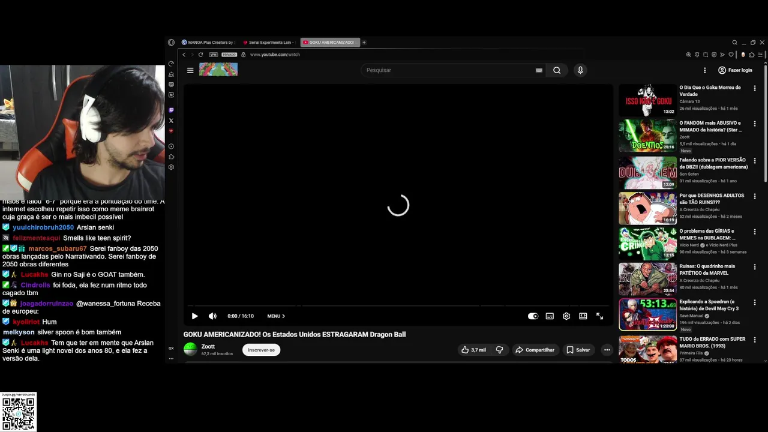Start voice search with microphone
768x432 pixels.
tap(580, 70)
